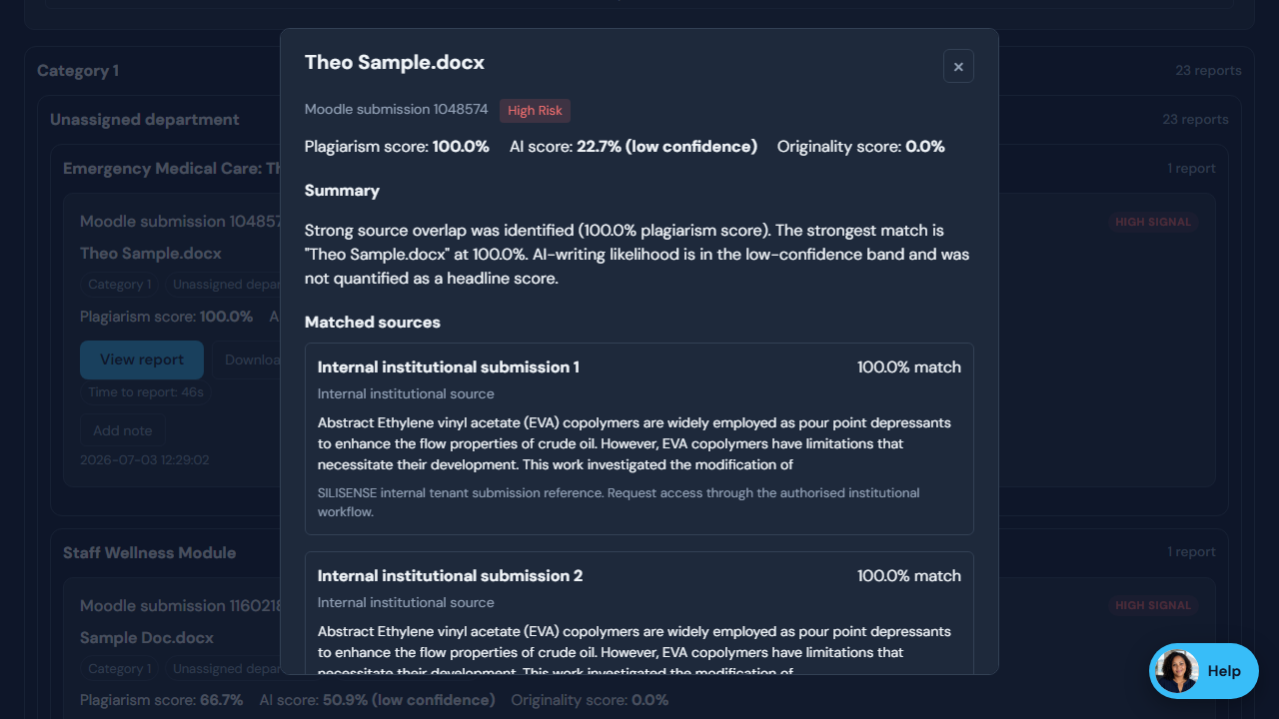1279x719 pixels.
Task: Expand the Staff Wellness Module section
Action: pyautogui.click(x=150, y=552)
